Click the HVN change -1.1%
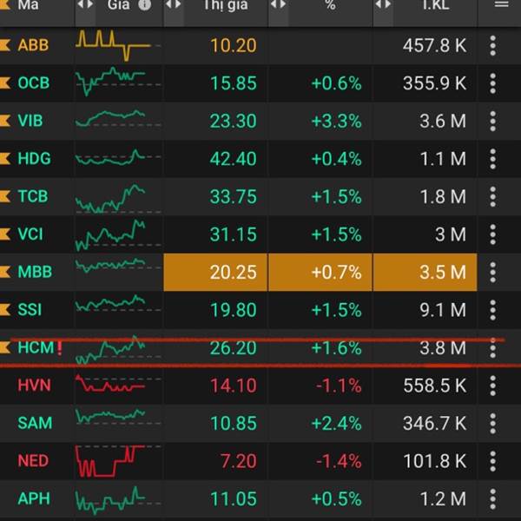The width and height of the screenshot is (521, 521). click(339, 386)
